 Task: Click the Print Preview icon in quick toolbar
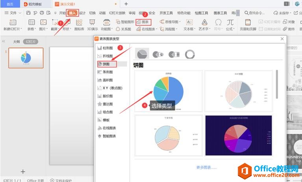tap(48, 13)
